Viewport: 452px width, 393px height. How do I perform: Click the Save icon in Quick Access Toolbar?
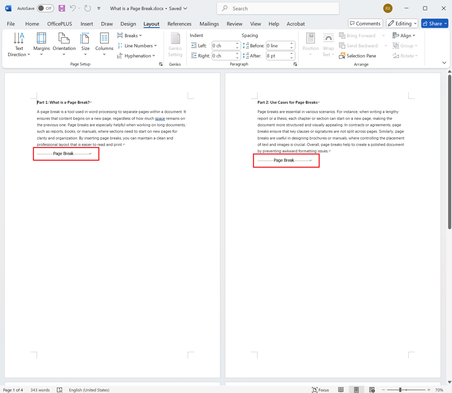click(62, 8)
